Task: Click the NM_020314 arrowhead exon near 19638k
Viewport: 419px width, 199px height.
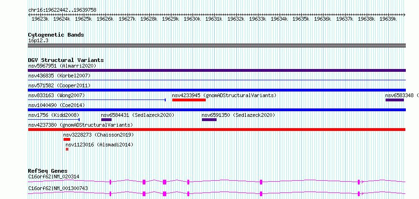Action: pyautogui.click(x=359, y=182)
